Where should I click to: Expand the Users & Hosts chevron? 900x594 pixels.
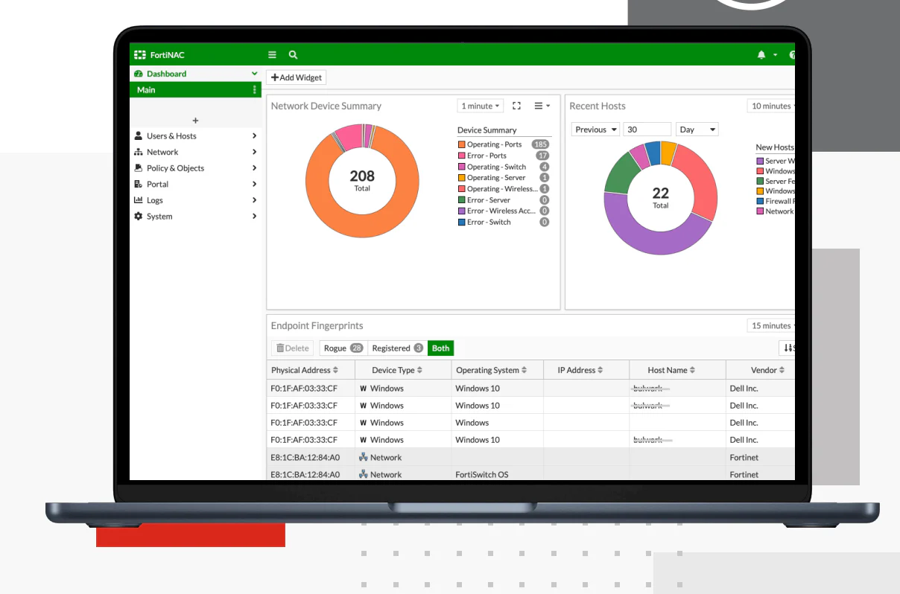[254, 136]
